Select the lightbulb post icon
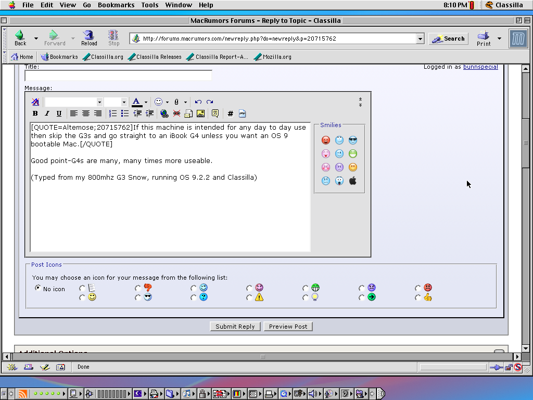Viewport: 533px width, 400px height. point(305,297)
